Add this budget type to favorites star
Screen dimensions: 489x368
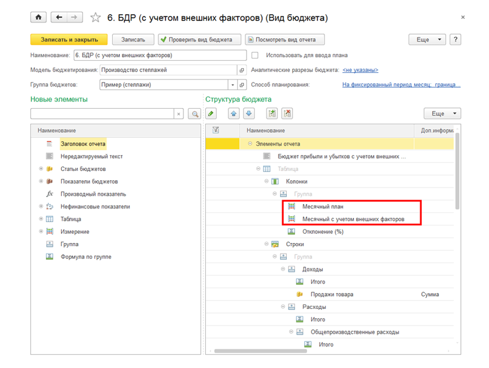[96, 17]
